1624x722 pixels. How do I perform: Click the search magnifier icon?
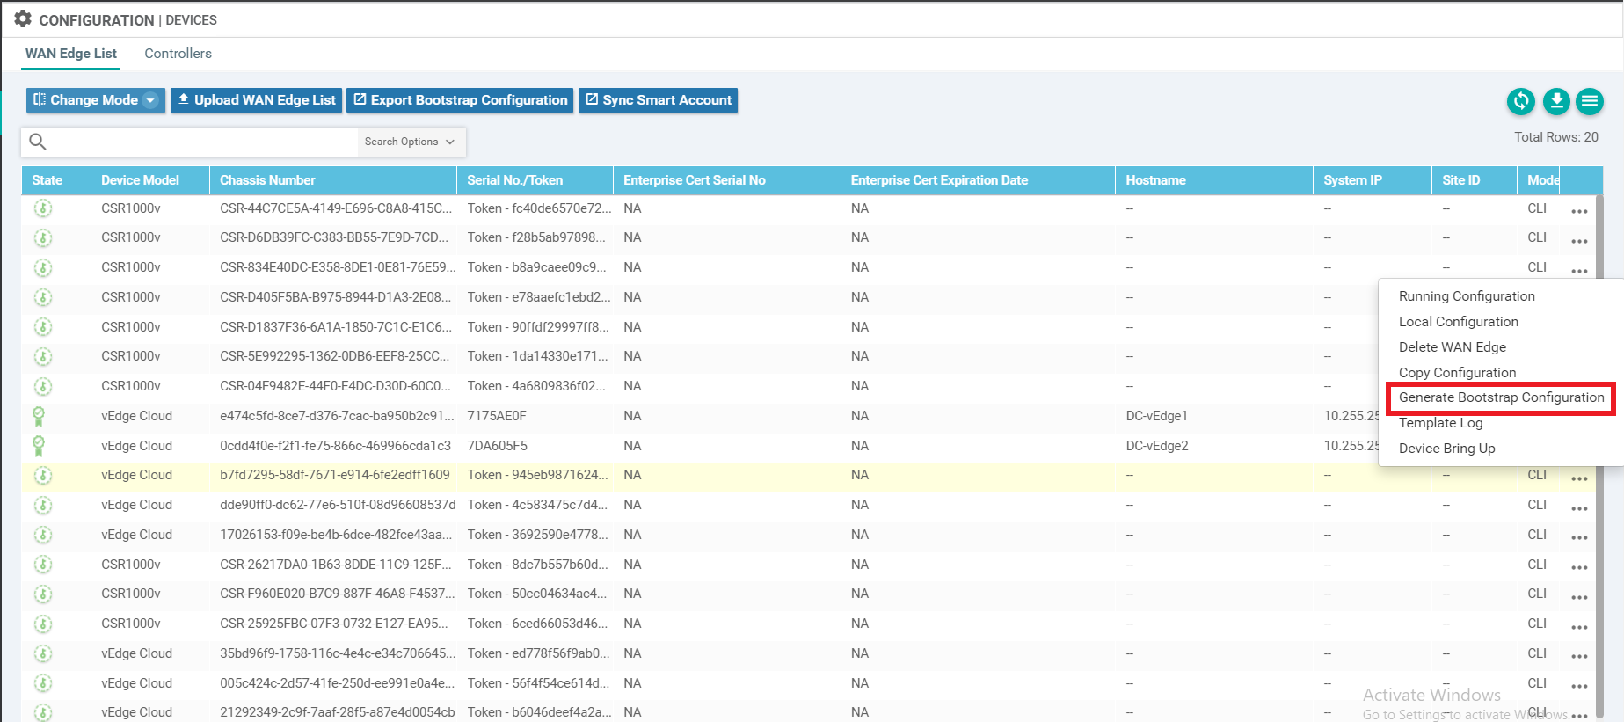pos(38,142)
